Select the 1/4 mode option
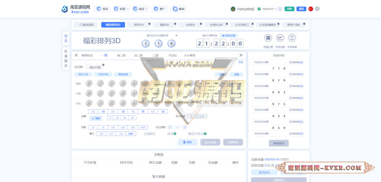 pos(101,134)
